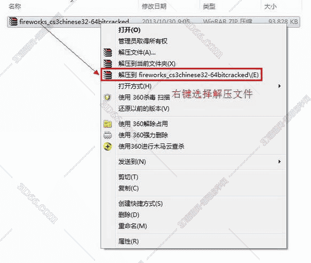Click the WinRAR icon in the highlighted extract entry

click(x=108, y=75)
